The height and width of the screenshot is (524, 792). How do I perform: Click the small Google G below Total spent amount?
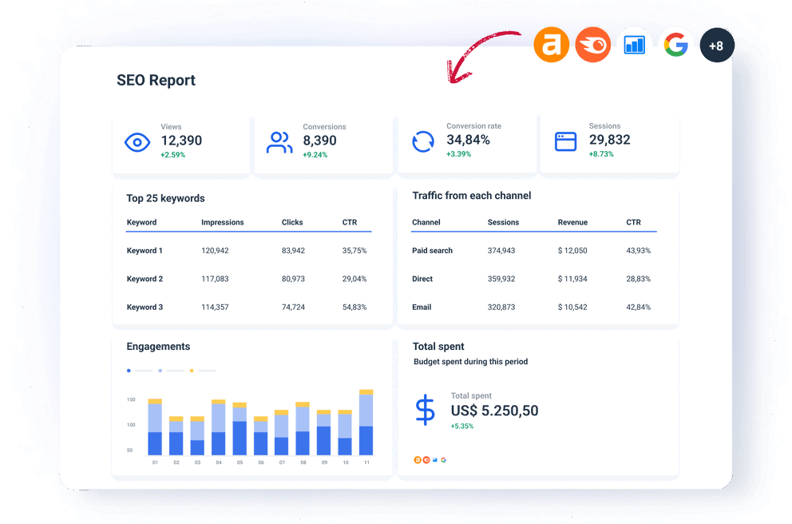click(443, 460)
